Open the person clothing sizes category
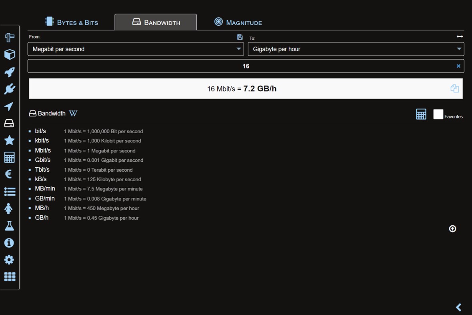 (9, 209)
